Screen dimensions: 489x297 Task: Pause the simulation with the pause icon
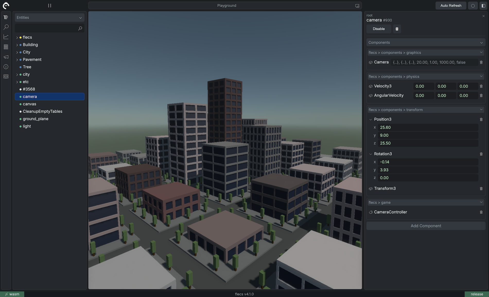click(x=49, y=5)
